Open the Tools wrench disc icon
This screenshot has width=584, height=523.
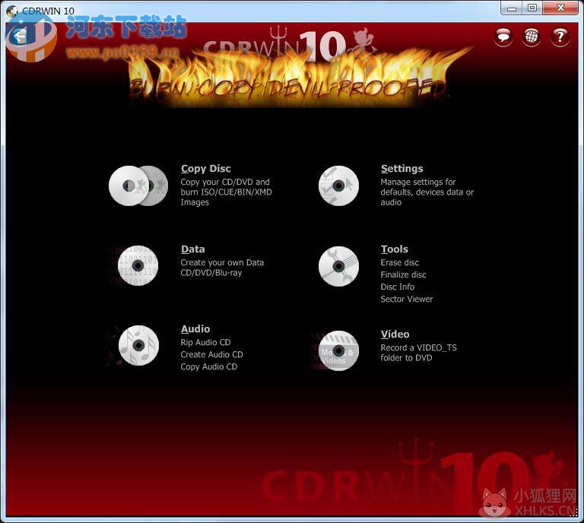point(338,266)
